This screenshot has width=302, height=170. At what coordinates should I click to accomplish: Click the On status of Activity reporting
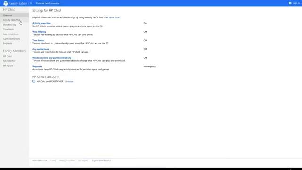[x=145, y=23]
